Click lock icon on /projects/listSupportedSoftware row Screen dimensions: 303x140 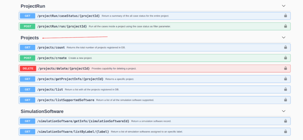pyautogui.click(x=286, y=100)
